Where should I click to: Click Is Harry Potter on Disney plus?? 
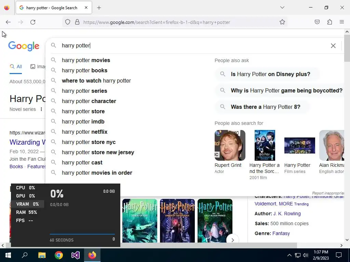click(x=267, y=74)
